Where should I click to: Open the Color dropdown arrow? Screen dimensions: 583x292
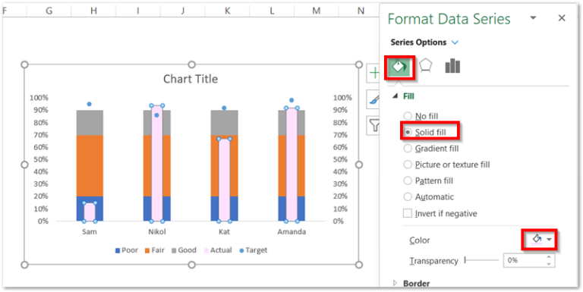pyautogui.click(x=549, y=240)
